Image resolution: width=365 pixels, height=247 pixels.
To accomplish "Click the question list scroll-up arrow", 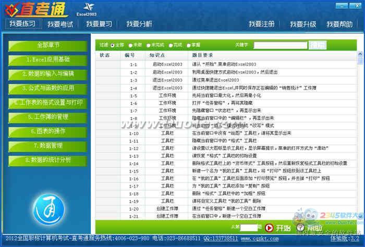I will (360, 54).
